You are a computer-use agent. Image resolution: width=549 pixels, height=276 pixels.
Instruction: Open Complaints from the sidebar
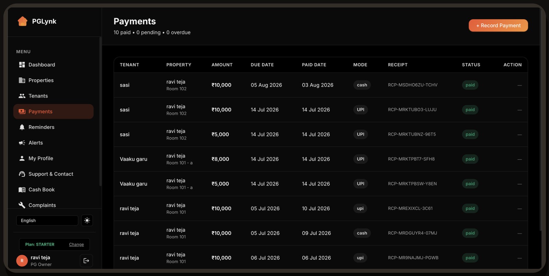click(x=53, y=205)
